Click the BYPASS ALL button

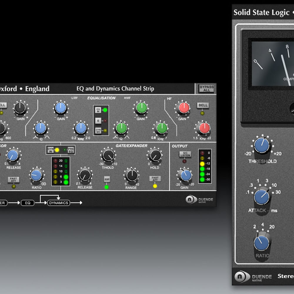pos(206,88)
